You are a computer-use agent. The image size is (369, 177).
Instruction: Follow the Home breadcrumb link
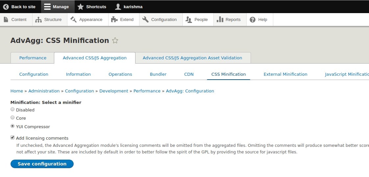coord(17,91)
